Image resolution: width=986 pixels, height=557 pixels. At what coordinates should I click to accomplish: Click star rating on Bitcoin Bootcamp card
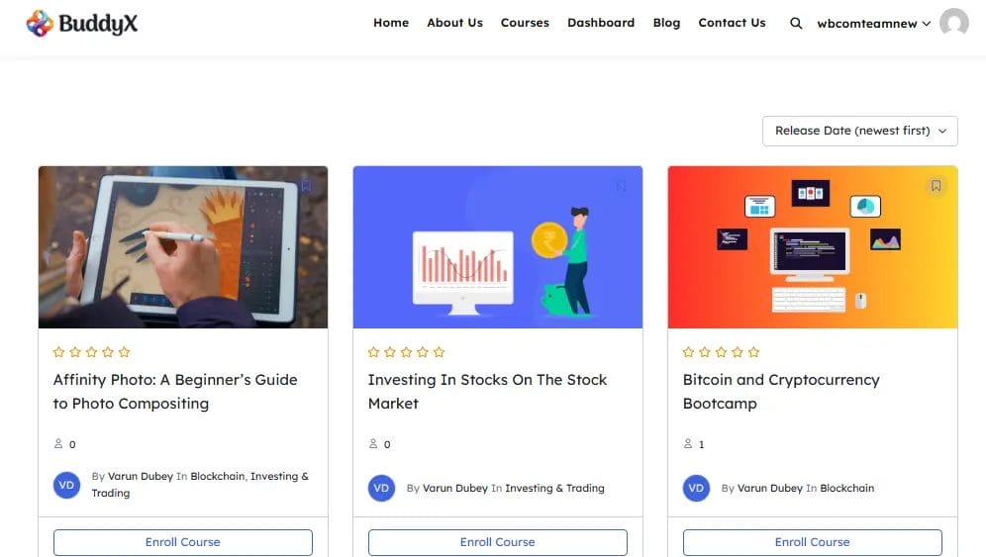(722, 352)
